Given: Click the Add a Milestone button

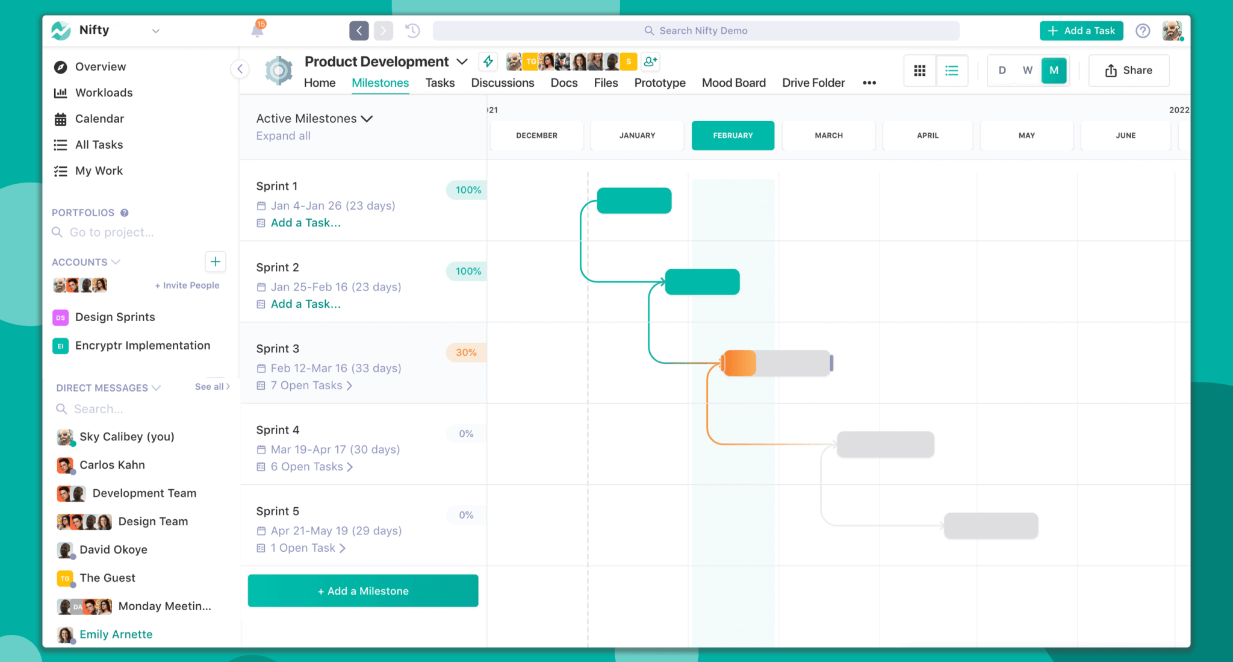Looking at the screenshot, I should 362,590.
